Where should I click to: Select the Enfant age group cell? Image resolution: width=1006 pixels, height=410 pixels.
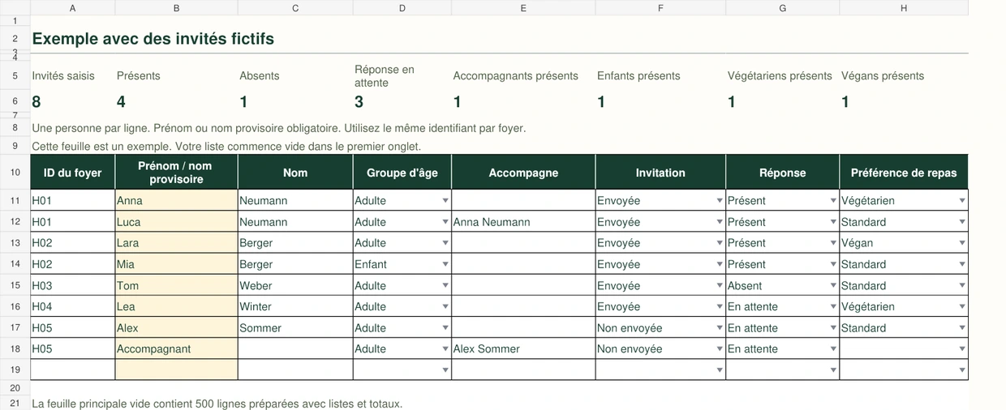pos(402,264)
